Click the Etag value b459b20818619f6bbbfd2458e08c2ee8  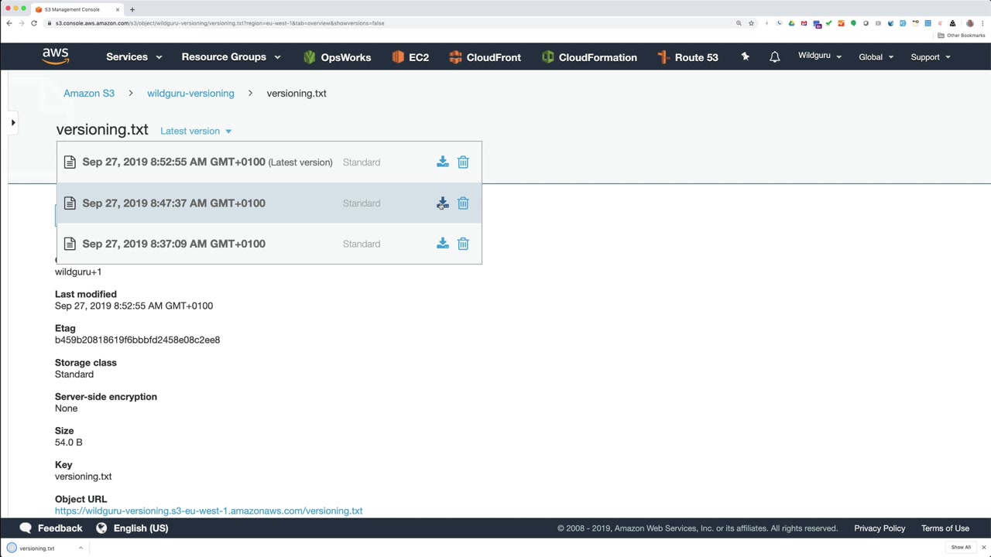pyautogui.click(x=137, y=340)
